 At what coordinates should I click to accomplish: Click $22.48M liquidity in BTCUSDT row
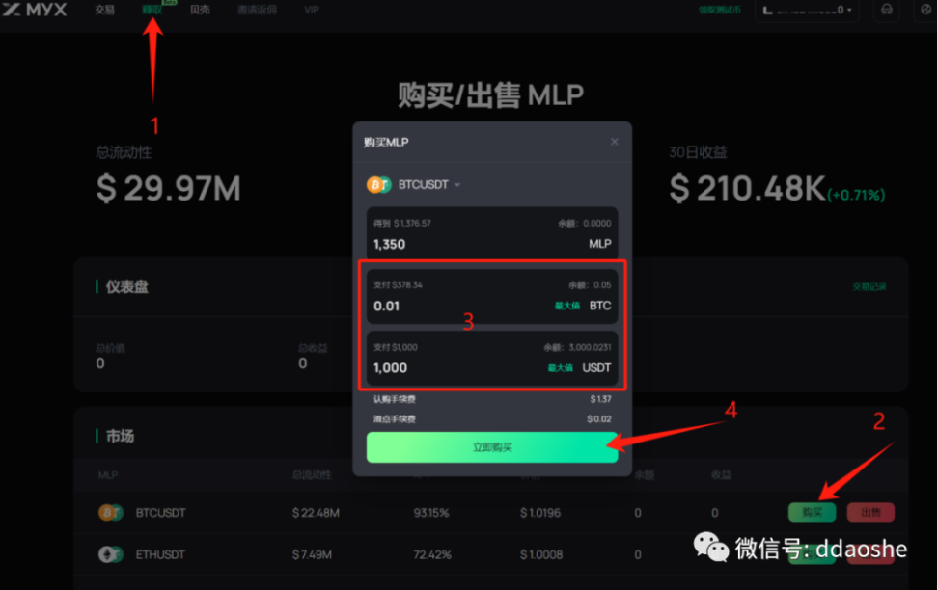coord(316,513)
